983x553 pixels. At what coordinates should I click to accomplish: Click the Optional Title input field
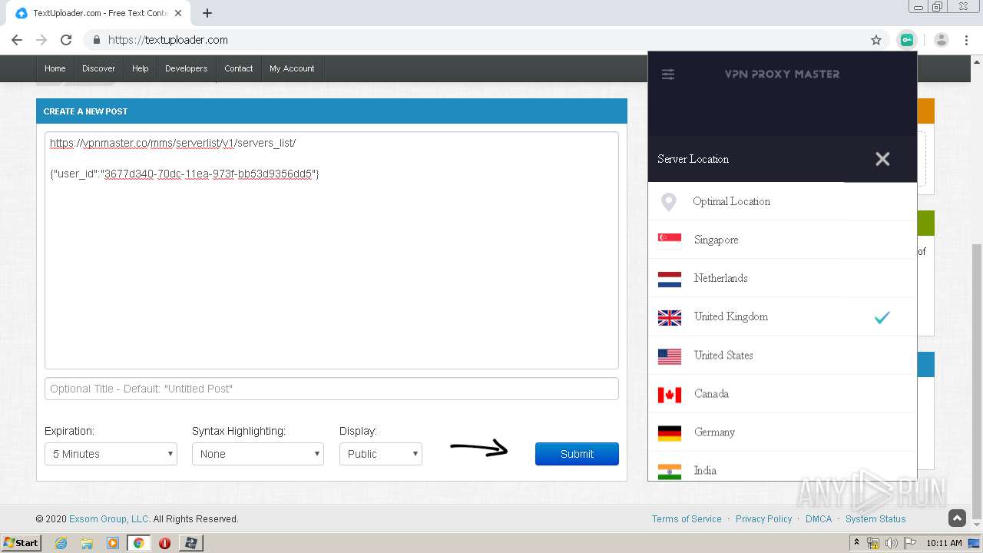point(332,389)
